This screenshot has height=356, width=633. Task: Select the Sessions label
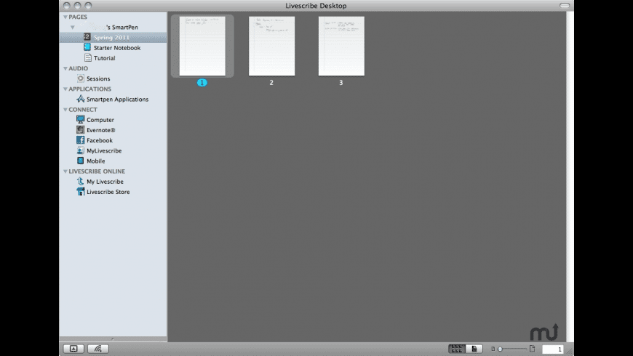tap(98, 78)
